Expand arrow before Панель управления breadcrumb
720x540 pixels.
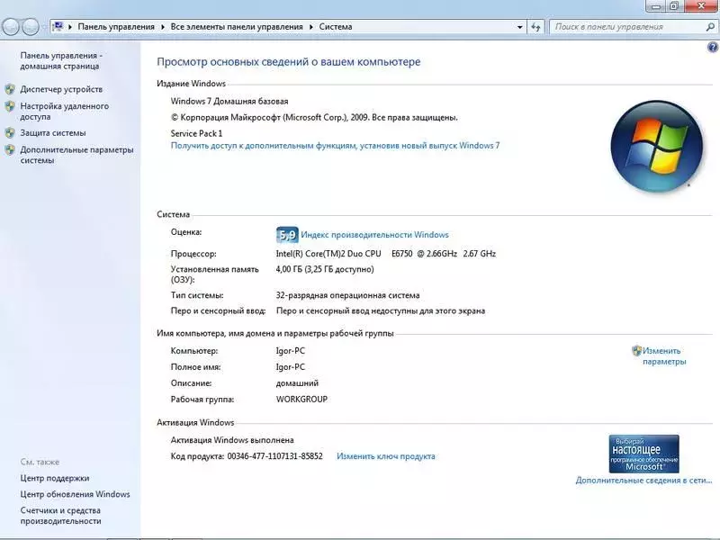pyautogui.click(x=70, y=27)
